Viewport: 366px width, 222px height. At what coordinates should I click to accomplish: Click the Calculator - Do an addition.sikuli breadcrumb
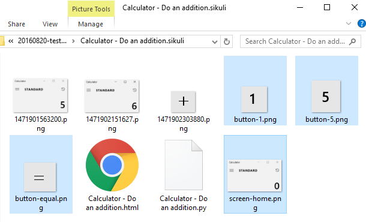pyautogui.click(x=132, y=41)
